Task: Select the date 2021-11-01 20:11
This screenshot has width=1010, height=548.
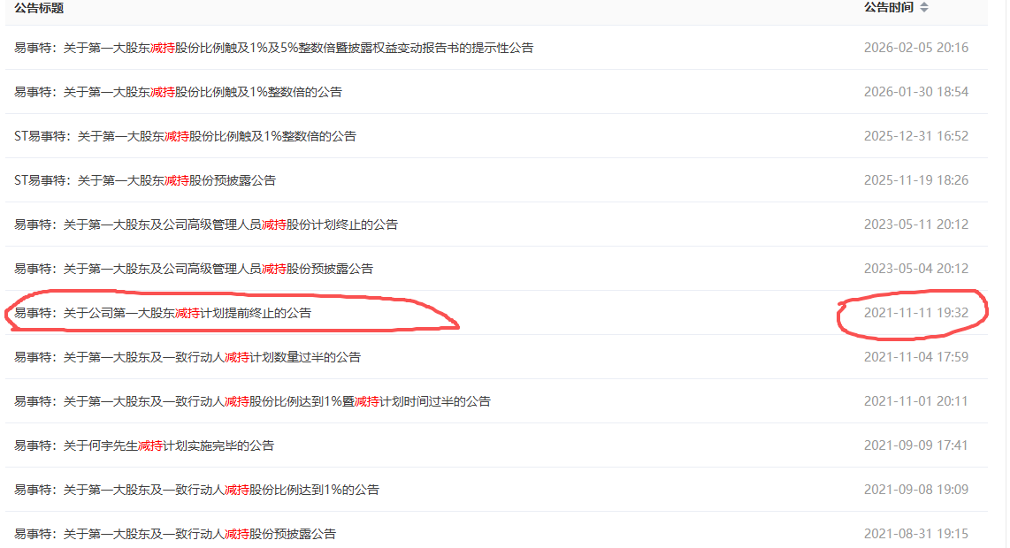Action: (916, 401)
